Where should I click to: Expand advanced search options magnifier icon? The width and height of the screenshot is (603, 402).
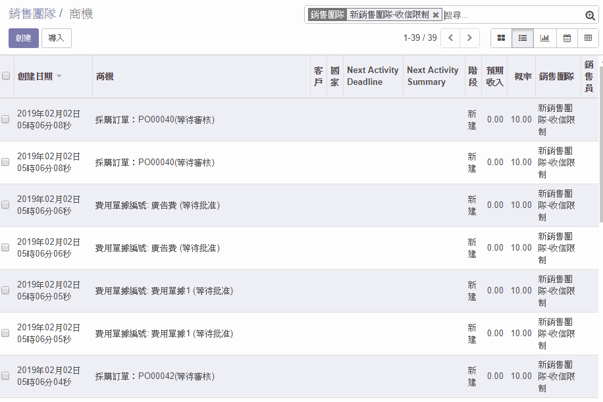click(590, 15)
